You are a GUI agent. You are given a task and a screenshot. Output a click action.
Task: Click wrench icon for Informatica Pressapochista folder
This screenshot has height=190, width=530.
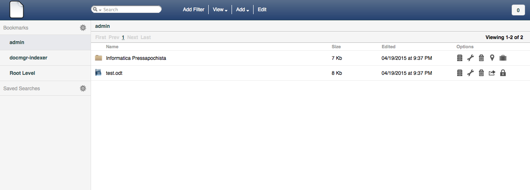tap(471, 58)
